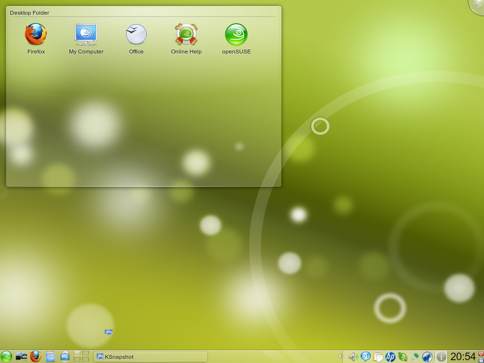Viewport: 484px width, 363px height.
Task: Open the file manager panel icon
Action: 51,356
